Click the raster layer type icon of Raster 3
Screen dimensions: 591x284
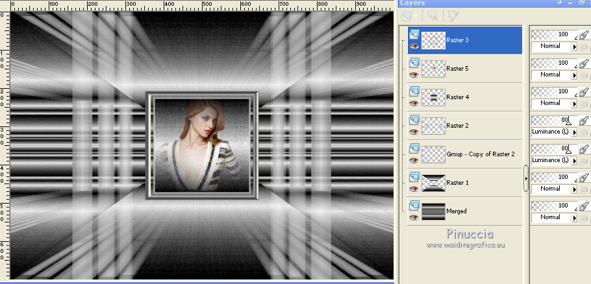click(414, 34)
